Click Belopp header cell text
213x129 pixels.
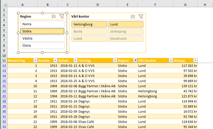pos(179,60)
